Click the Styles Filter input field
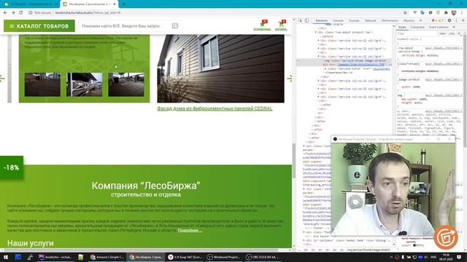The image size is (467, 262). pos(417,33)
